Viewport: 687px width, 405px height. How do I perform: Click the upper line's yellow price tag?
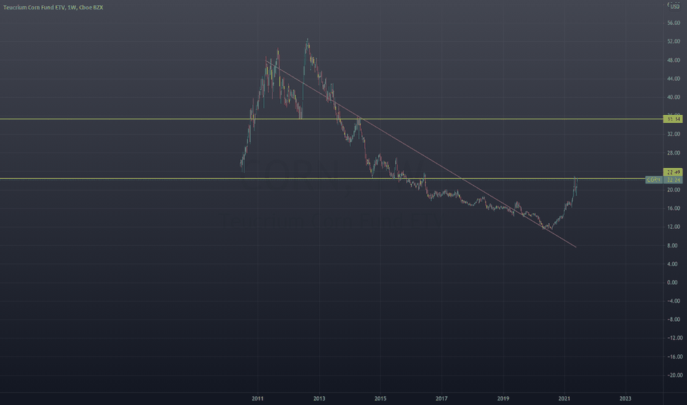tap(673, 119)
